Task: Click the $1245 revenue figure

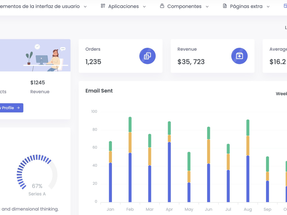Action: [38, 83]
